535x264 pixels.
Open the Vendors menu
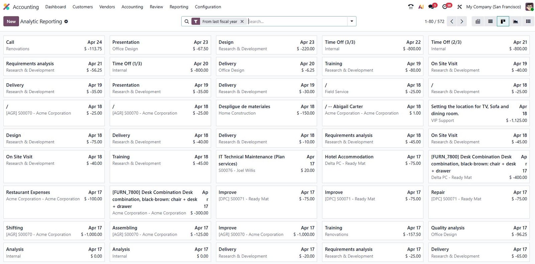107,7
